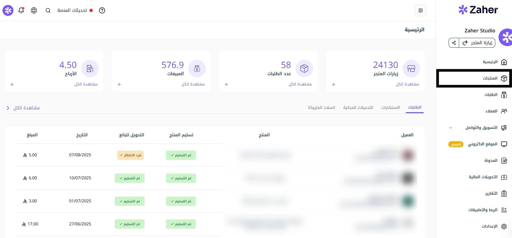Open الطلبات in the sidebar menu

(x=491, y=95)
